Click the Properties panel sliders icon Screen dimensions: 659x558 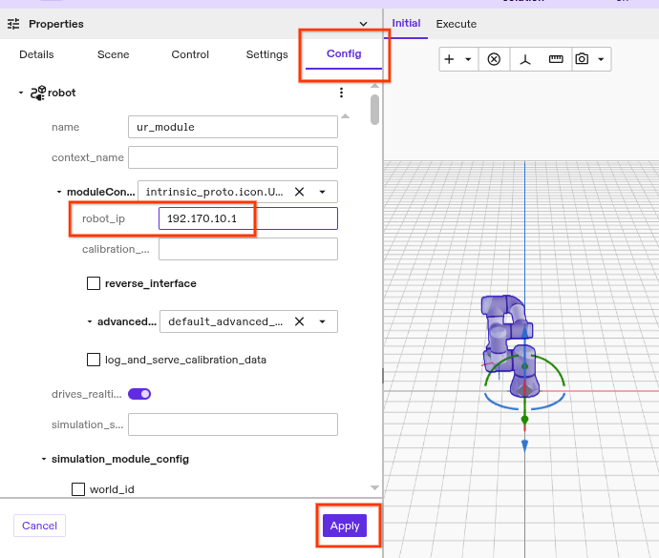pos(13,24)
